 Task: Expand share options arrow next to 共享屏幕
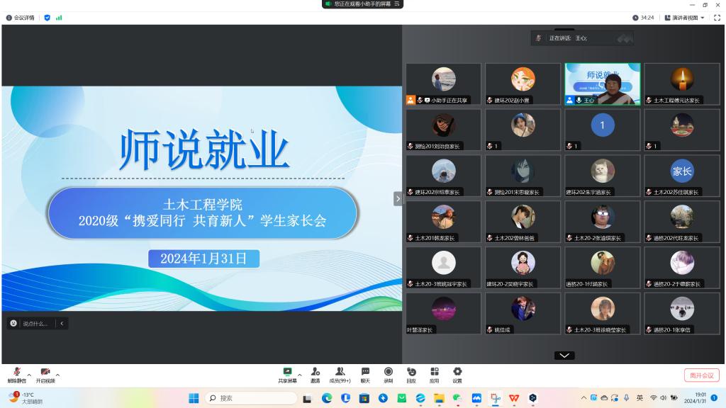[300, 374]
